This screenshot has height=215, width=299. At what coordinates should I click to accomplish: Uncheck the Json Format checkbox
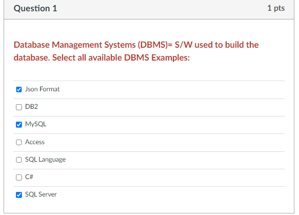pyautogui.click(x=19, y=89)
